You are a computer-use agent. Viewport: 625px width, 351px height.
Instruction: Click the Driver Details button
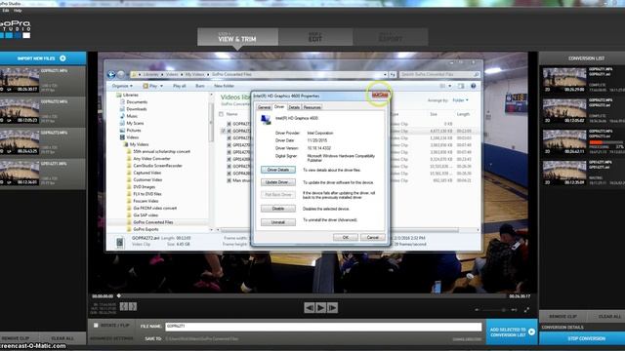click(278, 170)
